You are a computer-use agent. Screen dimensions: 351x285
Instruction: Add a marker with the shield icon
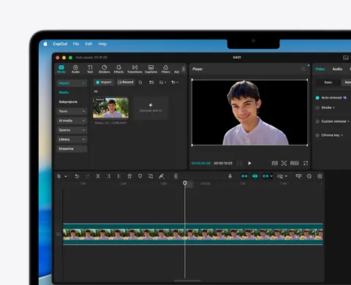[x=140, y=176]
